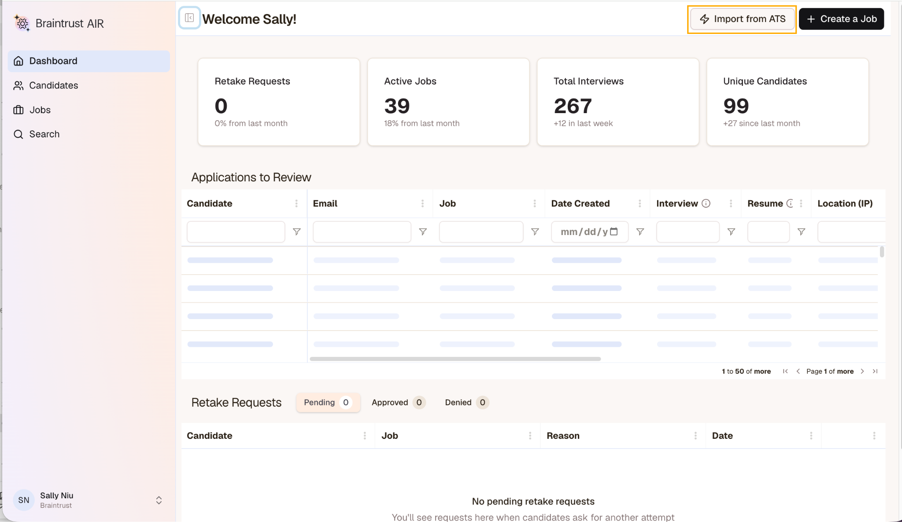Select the Pending retake requests tab
The height and width of the screenshot is (522, 902).
tap(328, 402)
